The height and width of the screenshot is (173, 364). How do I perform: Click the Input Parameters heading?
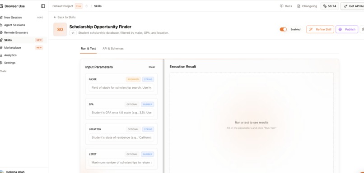[x=99, y=67]
